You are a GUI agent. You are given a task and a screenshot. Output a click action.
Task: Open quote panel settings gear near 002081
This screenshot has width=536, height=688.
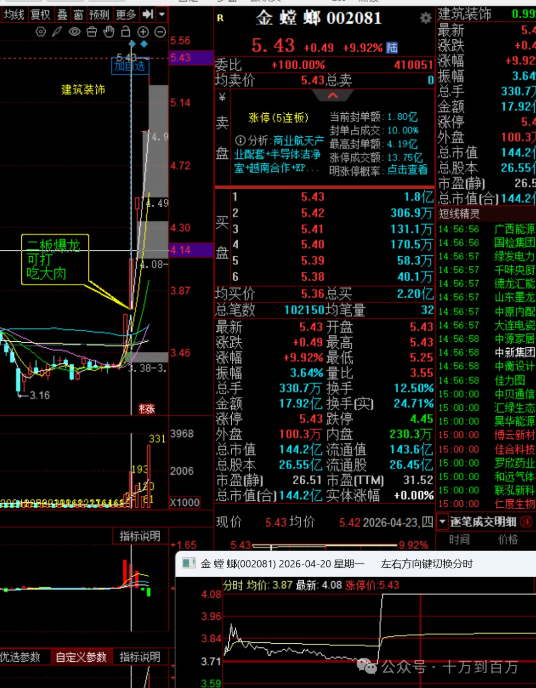tap(425, 18)
